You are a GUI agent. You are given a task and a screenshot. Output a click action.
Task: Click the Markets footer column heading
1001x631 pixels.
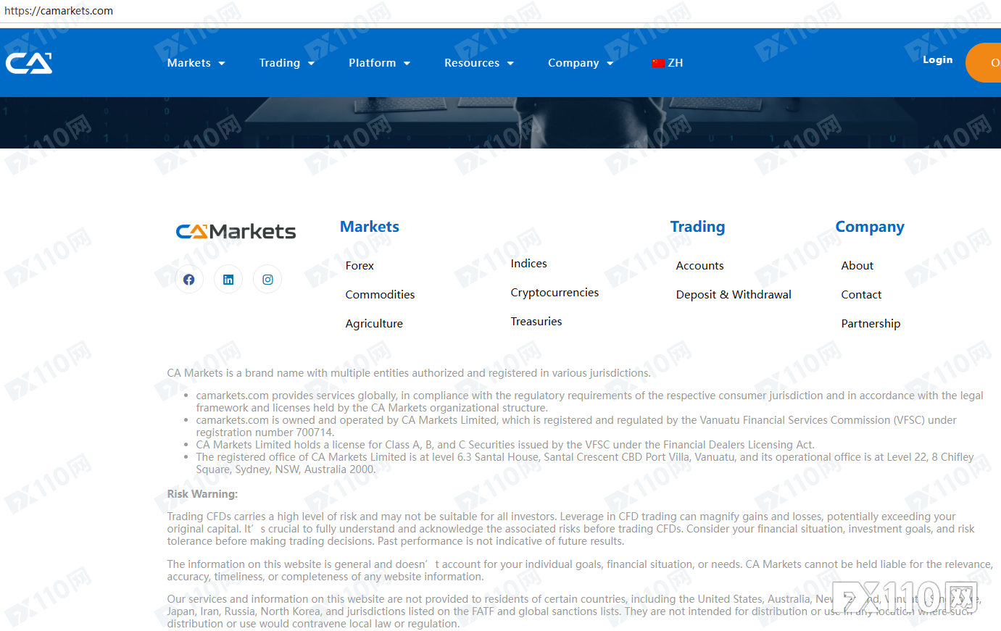pyautogui.click(x=370, y=227)
